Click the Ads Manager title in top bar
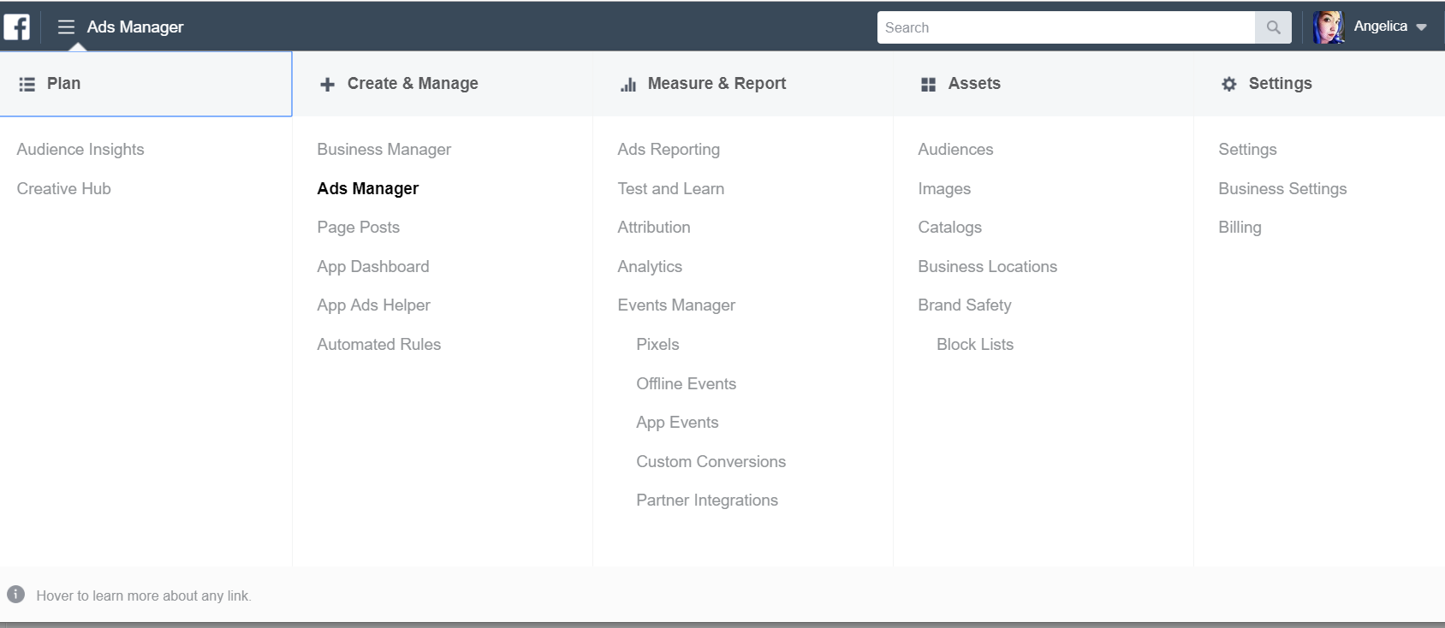The height and width of the screenshot is (628, 1445). [135, 27]
